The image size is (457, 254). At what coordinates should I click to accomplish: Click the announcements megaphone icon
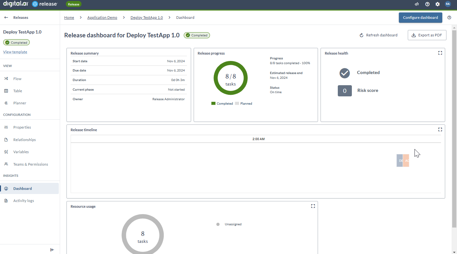click(417, 4)
